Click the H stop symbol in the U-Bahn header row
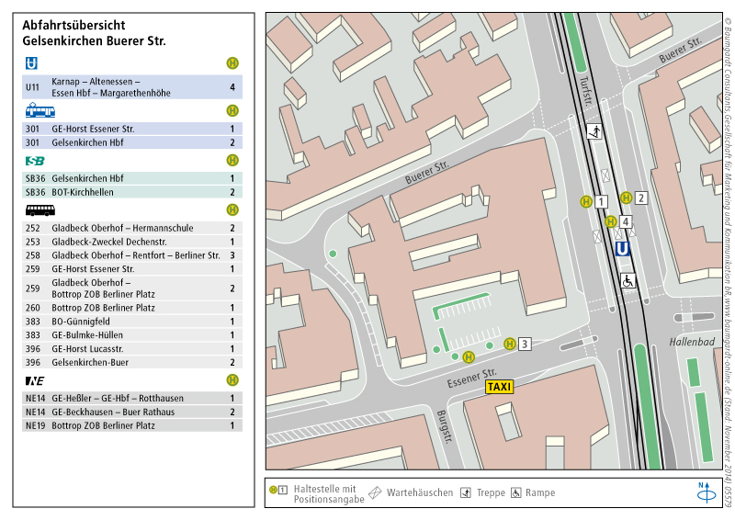 [232, 62]
